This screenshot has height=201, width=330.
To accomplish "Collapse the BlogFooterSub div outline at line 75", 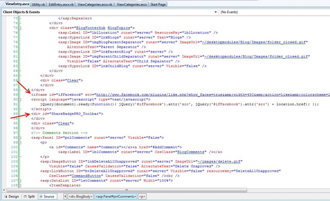I will point(20,28).
